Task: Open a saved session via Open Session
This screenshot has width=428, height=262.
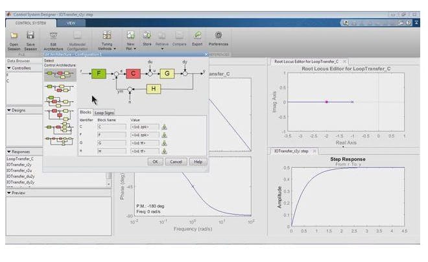Action: 14,41
